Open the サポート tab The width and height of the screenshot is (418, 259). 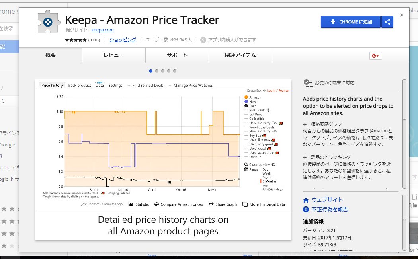177,55
